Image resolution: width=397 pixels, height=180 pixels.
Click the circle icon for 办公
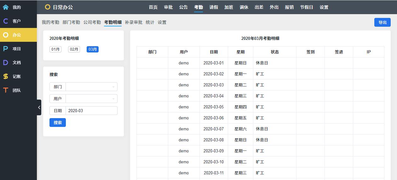coord(6,35)
